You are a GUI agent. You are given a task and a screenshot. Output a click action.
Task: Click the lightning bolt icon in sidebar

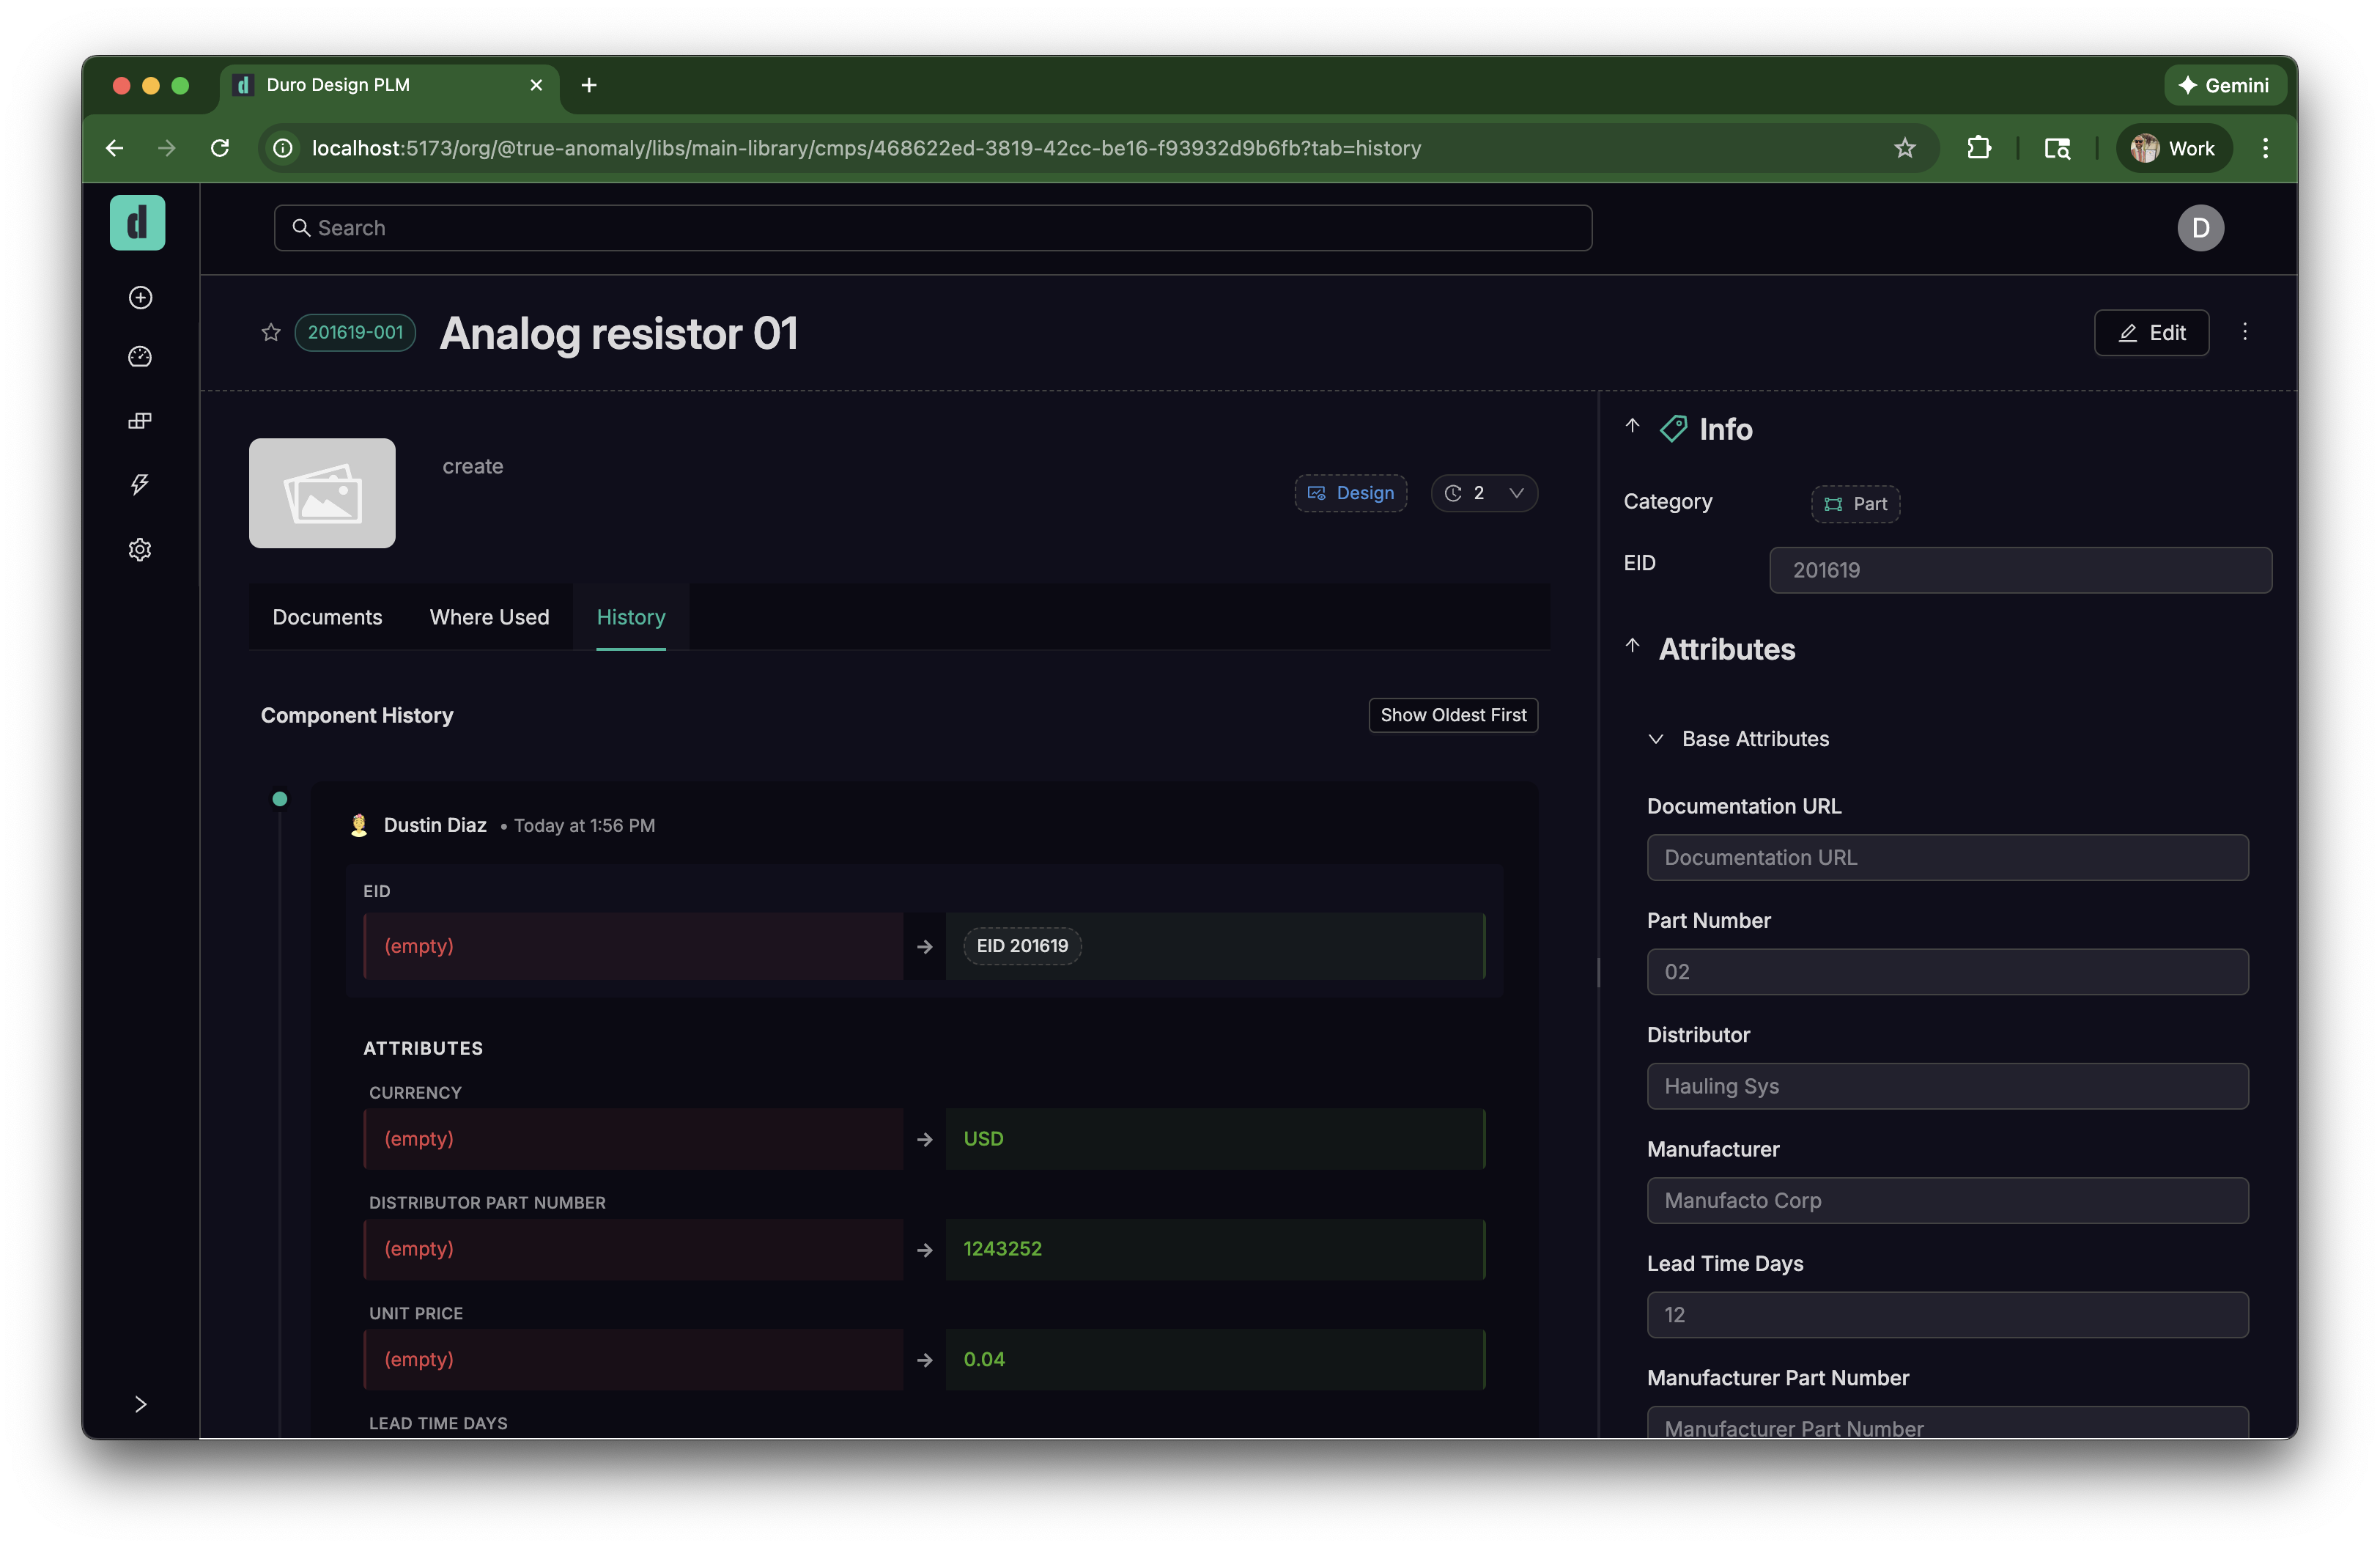140,485
